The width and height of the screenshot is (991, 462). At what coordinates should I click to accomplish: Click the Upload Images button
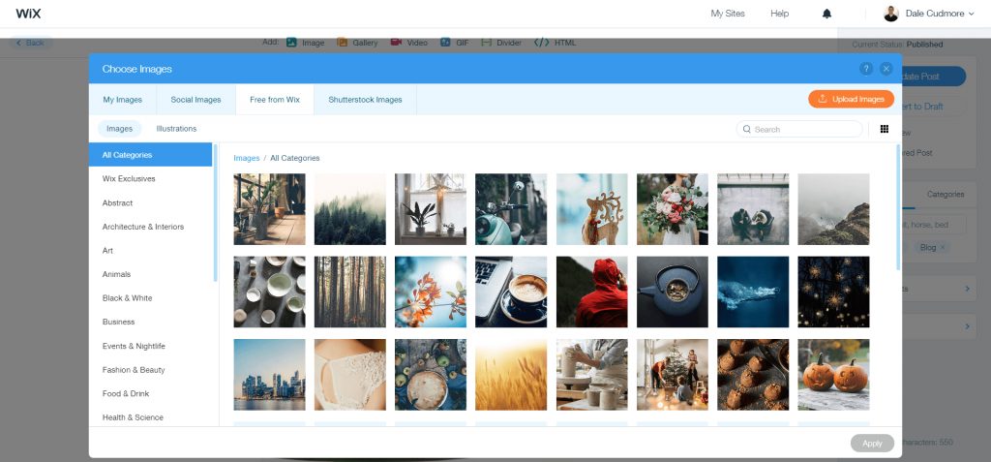pyautogui.click(x=851, y=99)
